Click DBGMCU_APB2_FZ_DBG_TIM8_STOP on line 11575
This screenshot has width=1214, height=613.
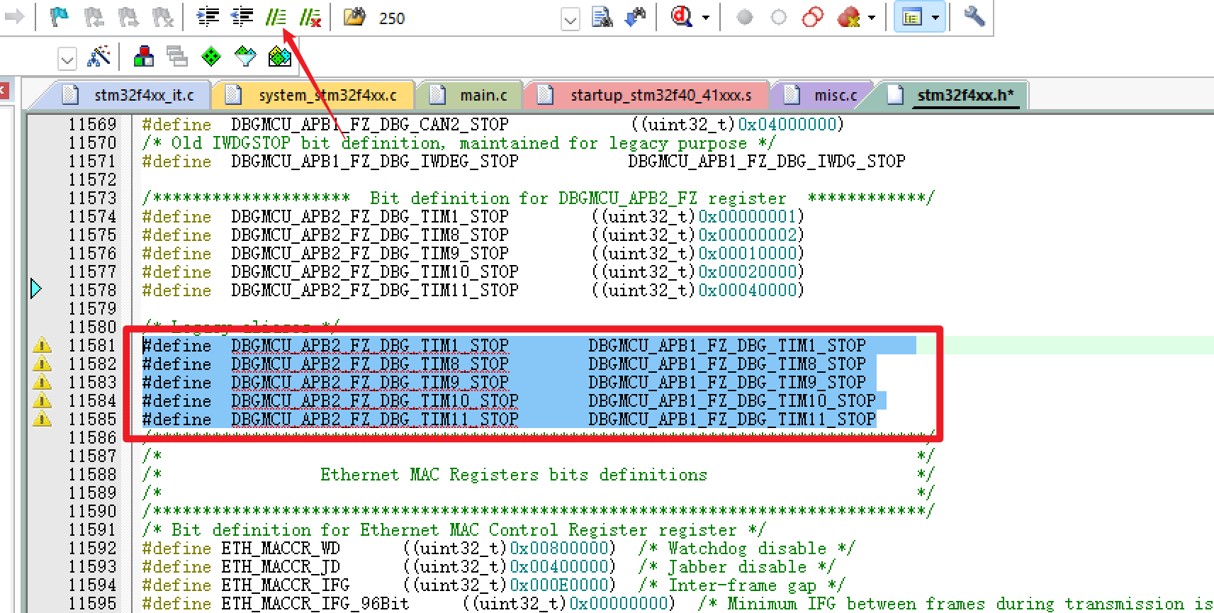click(370, 235)
